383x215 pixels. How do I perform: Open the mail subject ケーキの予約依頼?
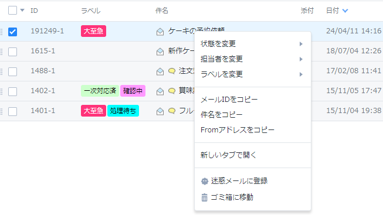tap(196, 31)
